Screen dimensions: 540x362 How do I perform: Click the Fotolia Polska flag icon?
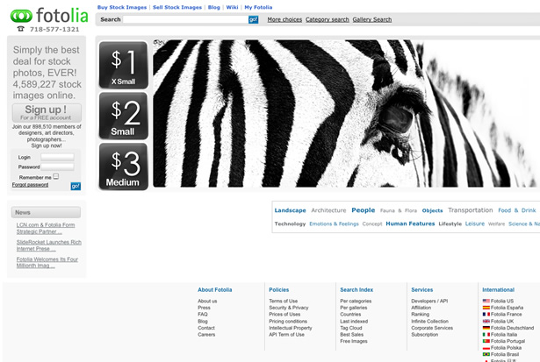click(486, 348)
